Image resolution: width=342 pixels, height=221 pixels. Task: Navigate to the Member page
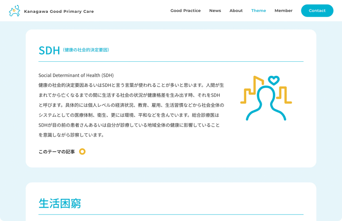[x=283, y=11]
